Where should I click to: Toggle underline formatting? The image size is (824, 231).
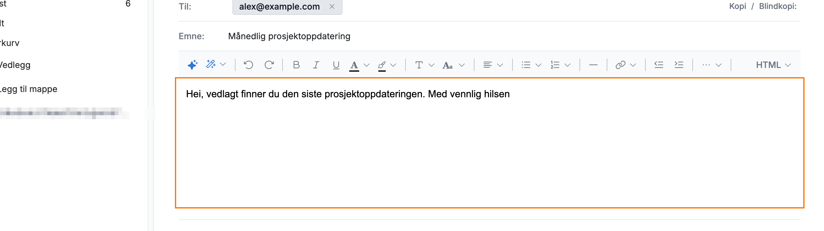(x=336, y=65)
